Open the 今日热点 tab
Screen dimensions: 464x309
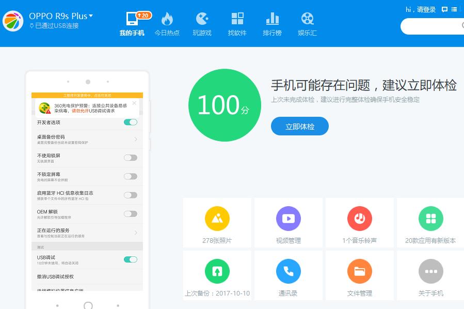point(167,24)
